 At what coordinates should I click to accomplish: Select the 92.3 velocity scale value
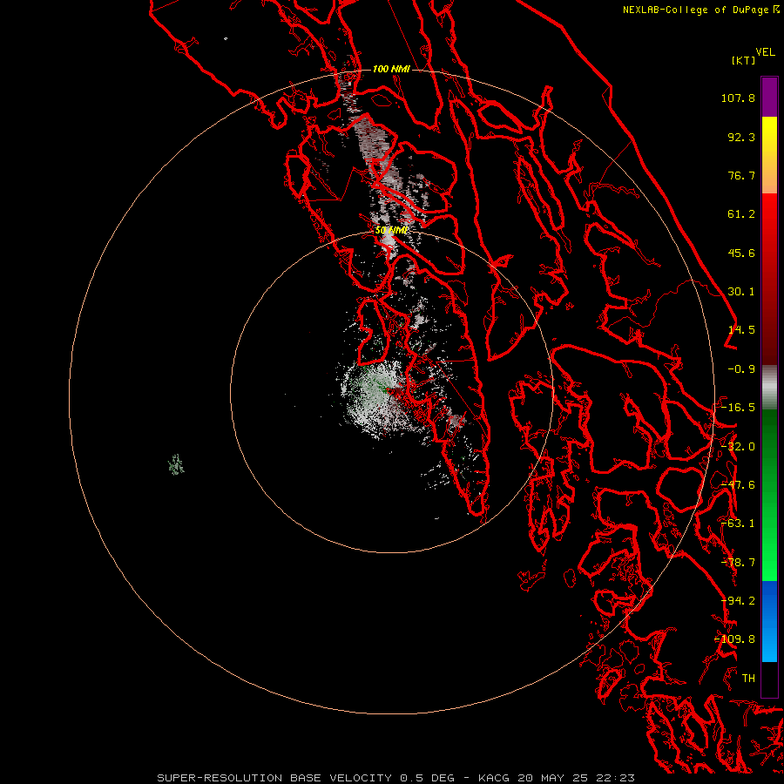(x=741, y=137)
